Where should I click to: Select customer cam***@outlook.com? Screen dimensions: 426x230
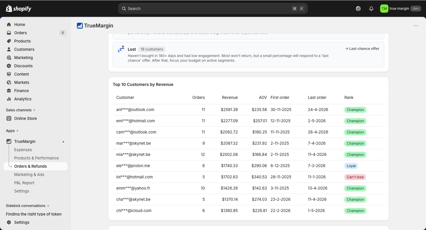tap(136, 132)
